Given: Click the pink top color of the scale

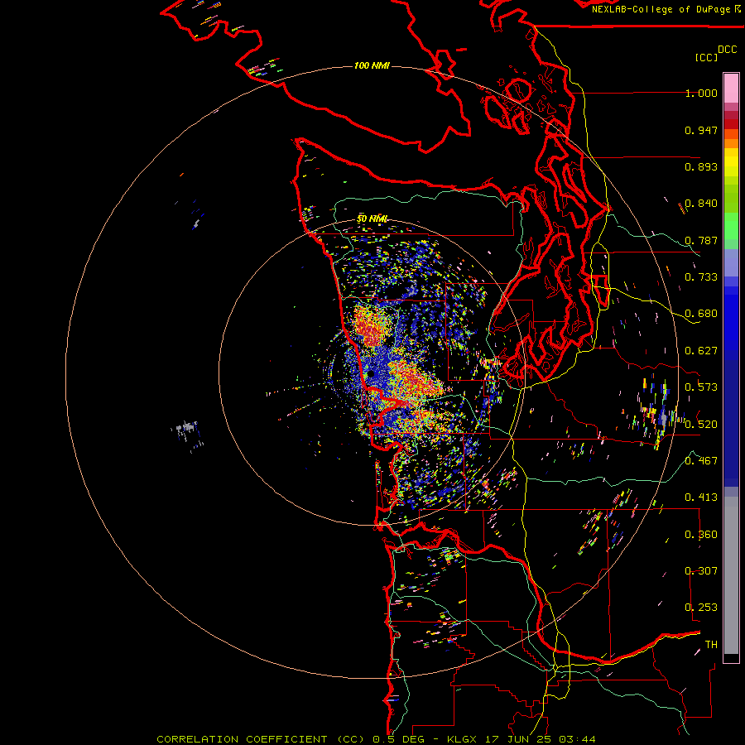Looking at the screenshot, I should point(731,88).
